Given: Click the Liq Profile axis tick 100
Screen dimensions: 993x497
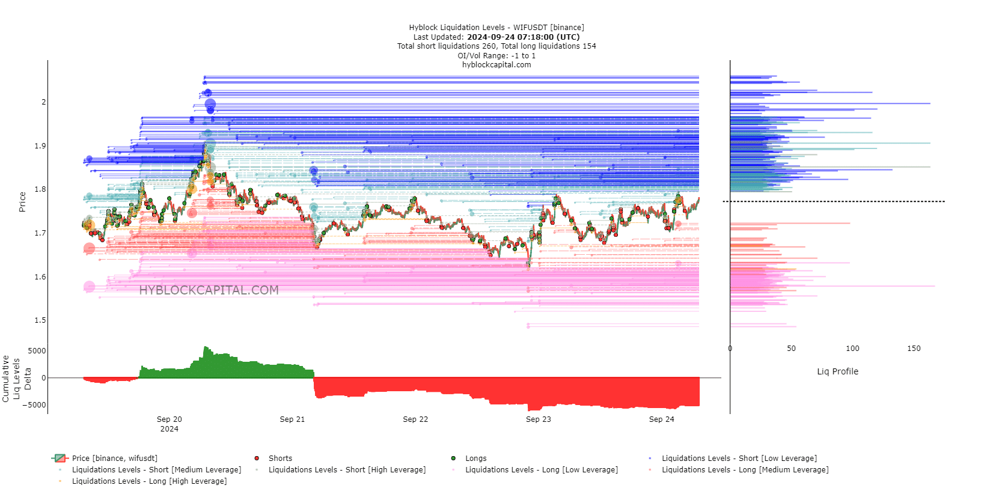Looking at the screenshot, I should click(852, 349).
